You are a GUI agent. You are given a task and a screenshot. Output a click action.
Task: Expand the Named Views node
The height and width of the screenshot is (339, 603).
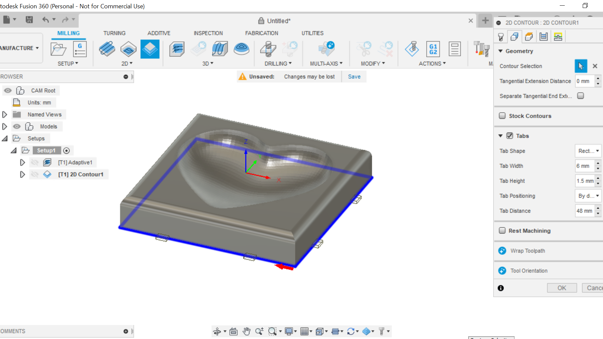pyautogui.click(x=5, y=114)
